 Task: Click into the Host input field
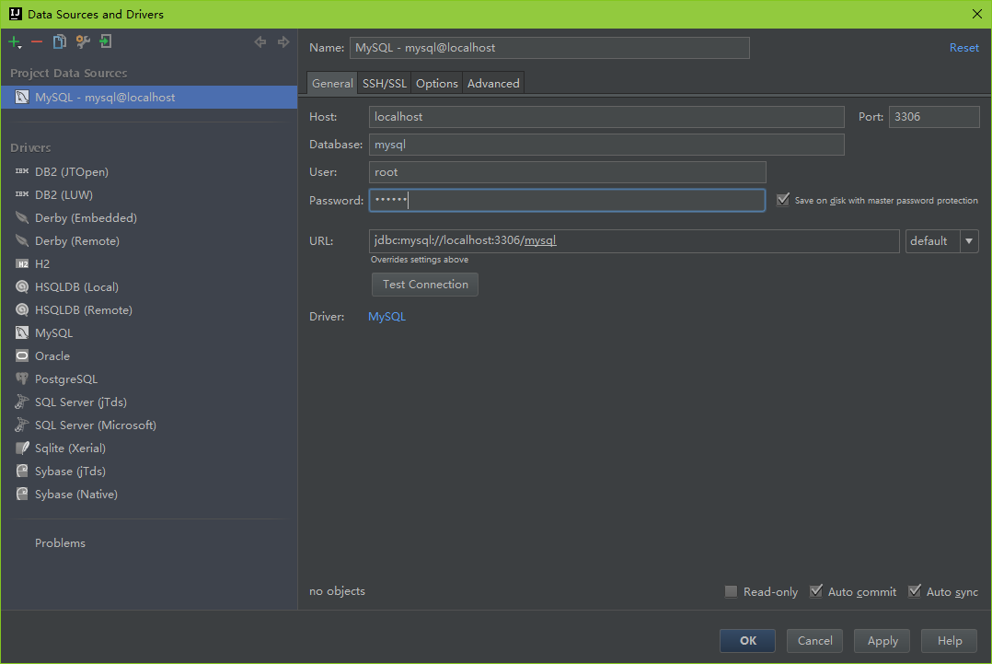click(606, 117)
